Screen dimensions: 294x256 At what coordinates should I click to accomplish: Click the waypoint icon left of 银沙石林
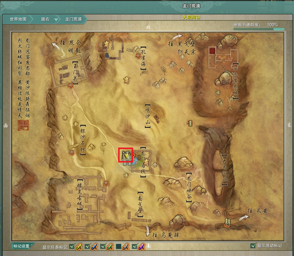(x=71, y=153)
